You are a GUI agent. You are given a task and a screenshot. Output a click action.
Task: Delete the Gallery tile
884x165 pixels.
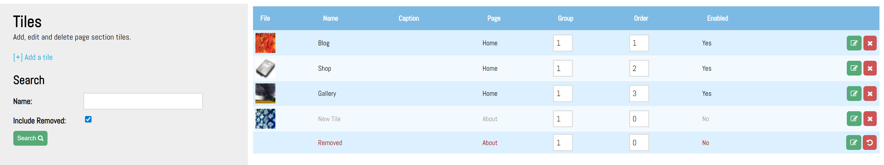[869, 93]
